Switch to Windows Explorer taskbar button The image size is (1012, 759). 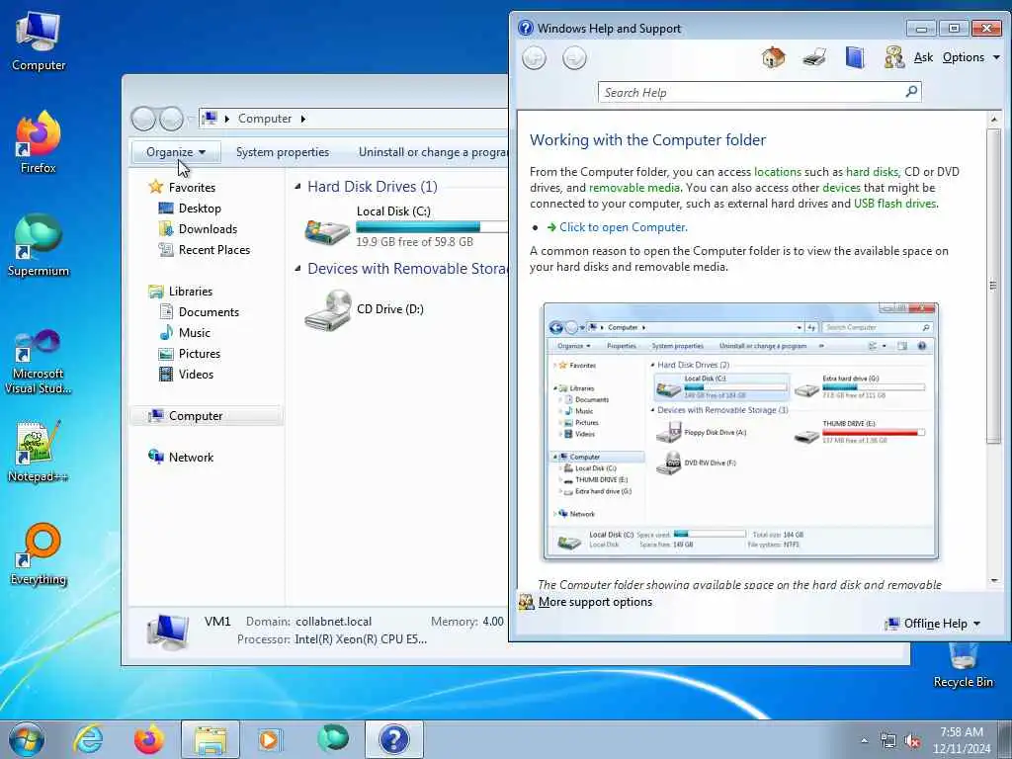pos(211,739)
